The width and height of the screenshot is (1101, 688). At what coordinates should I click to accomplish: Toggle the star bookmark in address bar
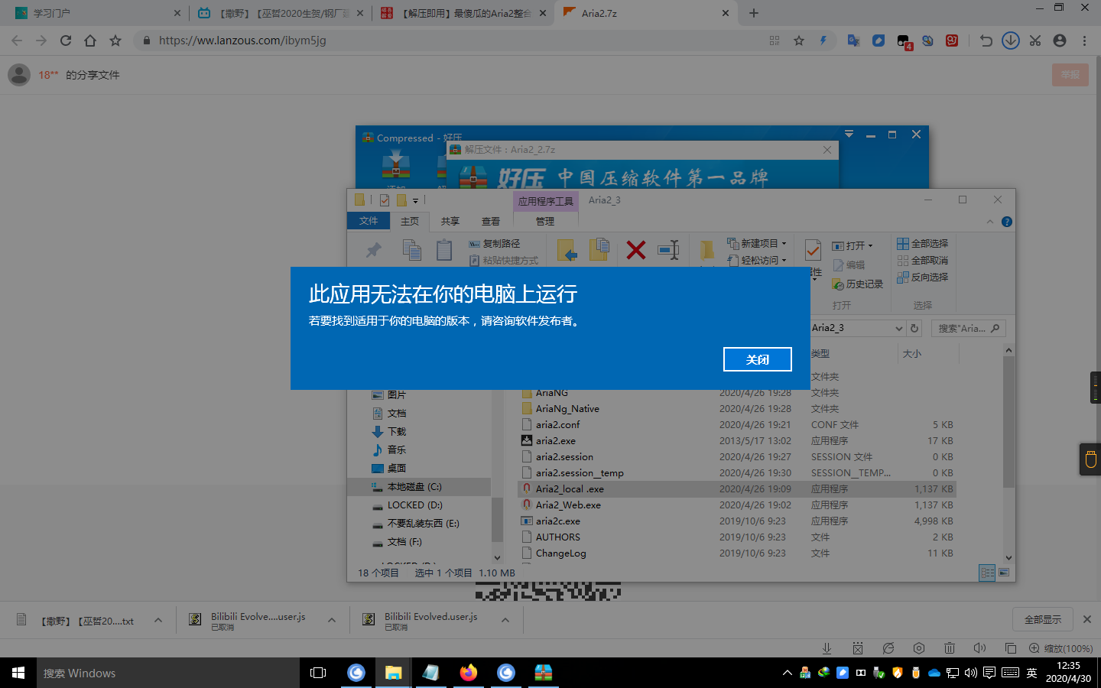coord(800,41)
